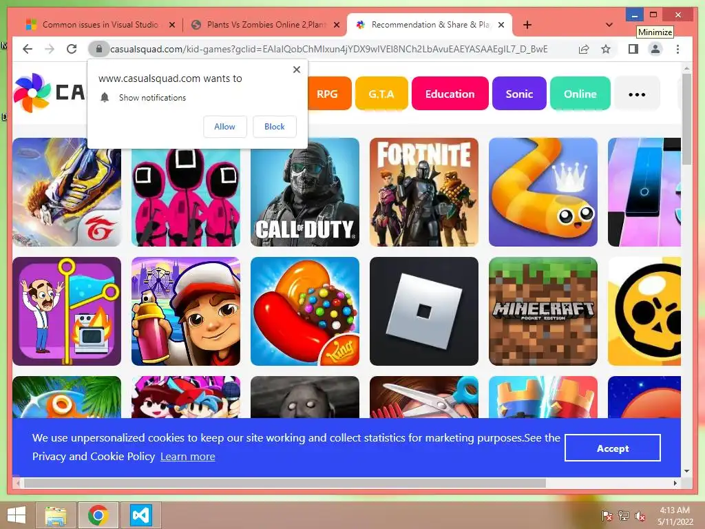The width and height of the screenshot is (705, 529).
Task: Accept the cookie policy
Action: [612, 448]
